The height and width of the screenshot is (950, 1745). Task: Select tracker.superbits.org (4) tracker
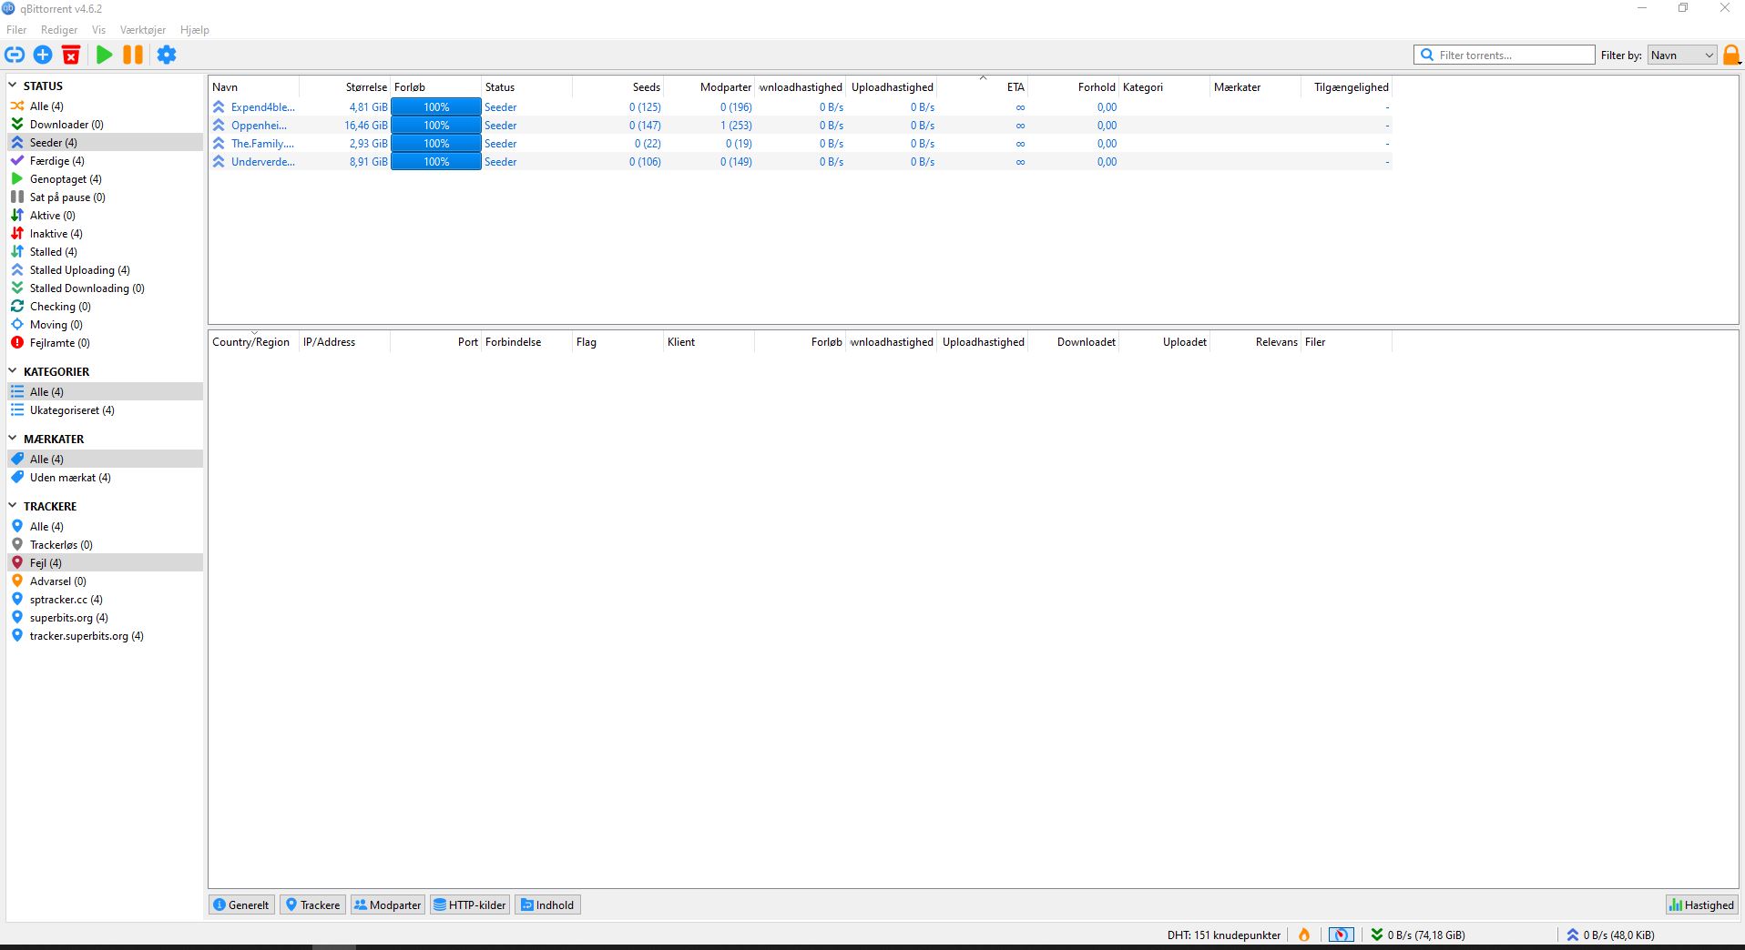(x=105, y=636)
